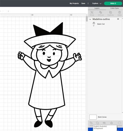Click the Slice tool icon
This screenshot has width=123, height=131.
[91, 123]
